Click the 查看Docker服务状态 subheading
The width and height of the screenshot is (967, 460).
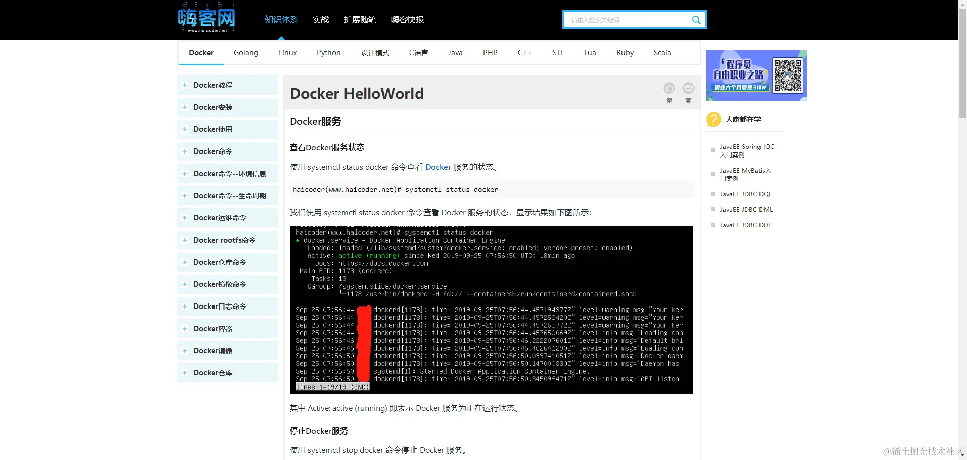tap(327, 148)
